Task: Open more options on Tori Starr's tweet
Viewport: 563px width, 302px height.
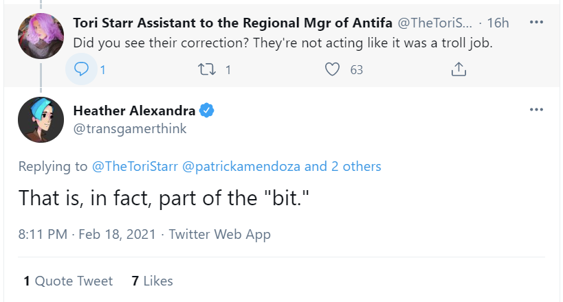Action: (537, 23)
